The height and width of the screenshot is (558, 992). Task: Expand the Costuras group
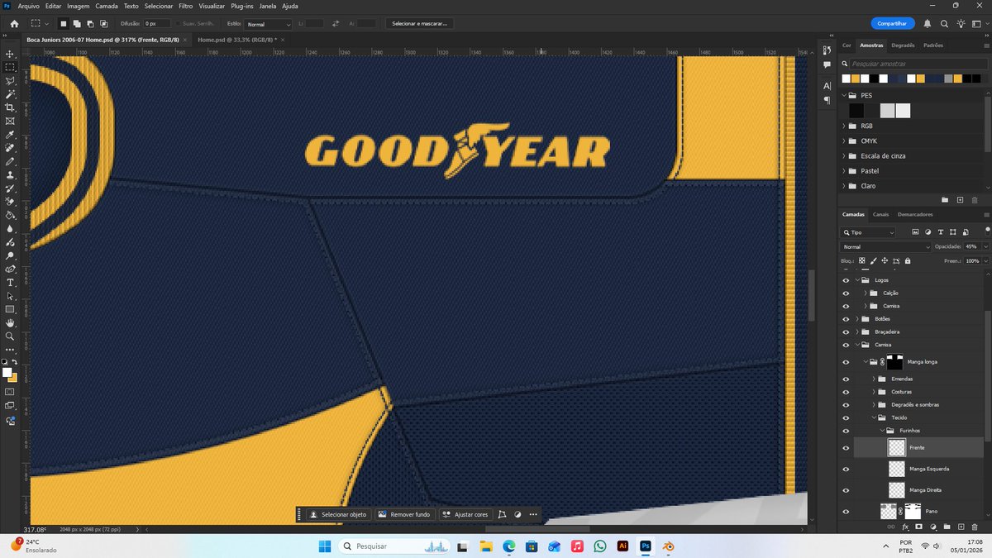(874, 392)
